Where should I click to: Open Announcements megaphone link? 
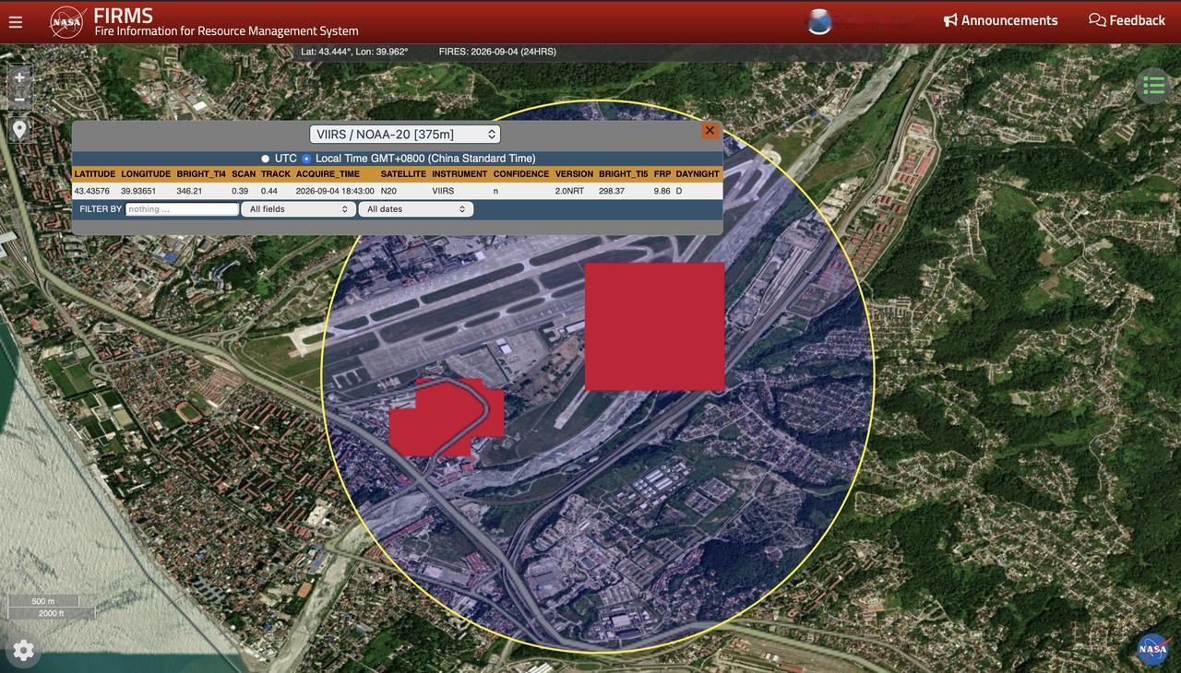click(x=1000, y=20)
